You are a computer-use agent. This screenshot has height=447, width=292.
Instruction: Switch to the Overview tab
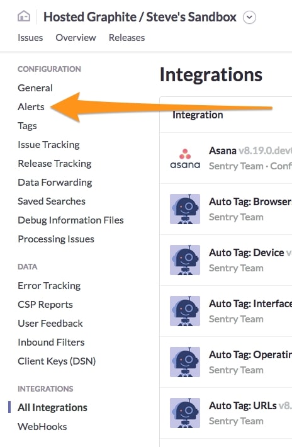[76, 38]
